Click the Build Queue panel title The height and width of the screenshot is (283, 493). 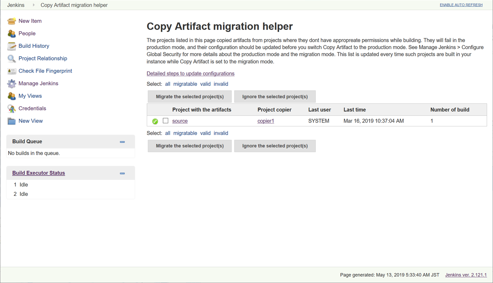click(x=27, y=141)
